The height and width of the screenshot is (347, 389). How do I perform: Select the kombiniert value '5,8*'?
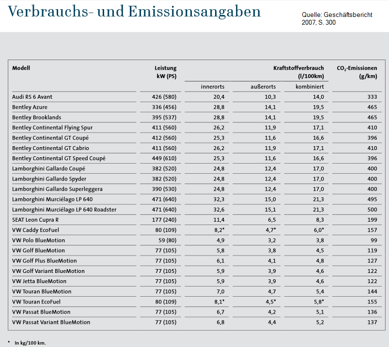tap(319, 302)
